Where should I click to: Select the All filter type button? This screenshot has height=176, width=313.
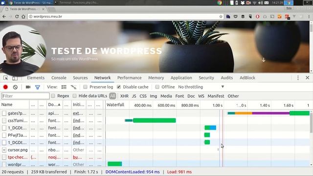112,96
